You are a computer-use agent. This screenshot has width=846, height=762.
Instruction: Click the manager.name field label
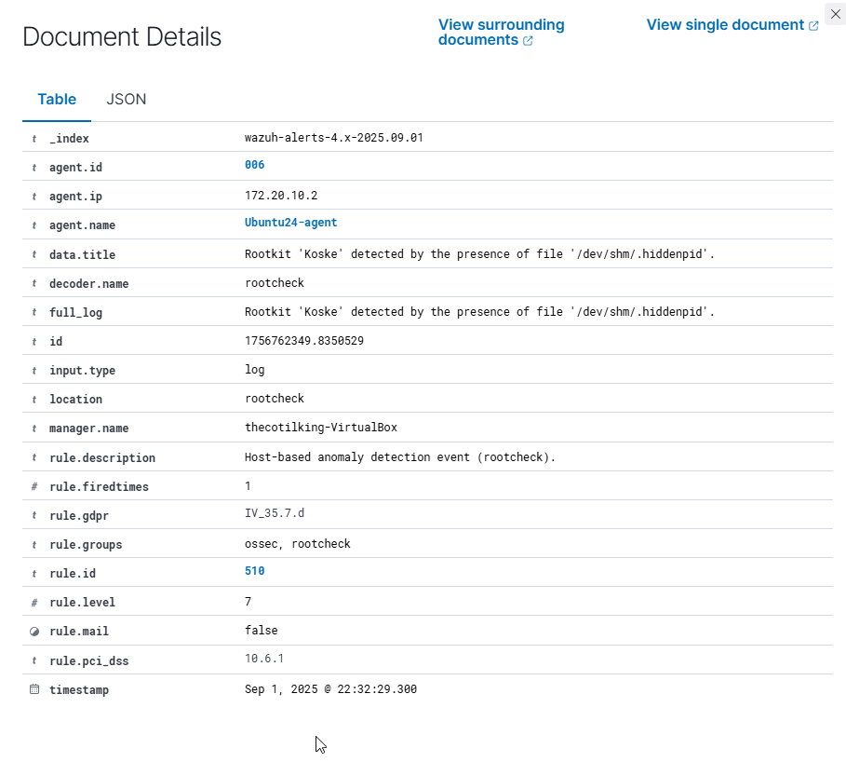pyautogui.click(x=89, y=429)
